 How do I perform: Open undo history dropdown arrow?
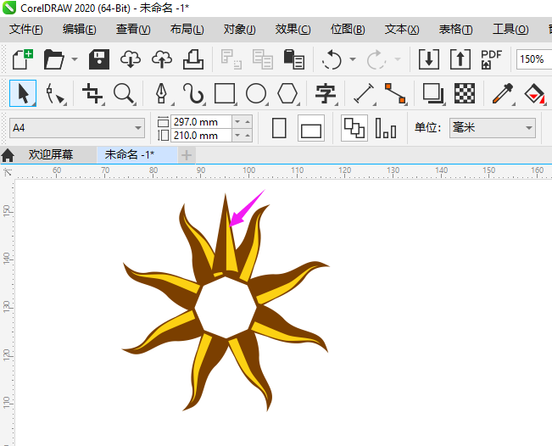353,59
